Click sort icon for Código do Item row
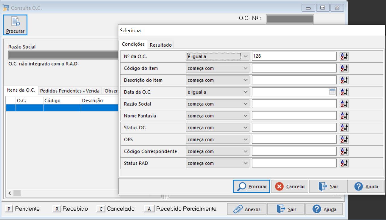This screenshot has height=220, width=386. pyautogui.click(x=344, y=68)
